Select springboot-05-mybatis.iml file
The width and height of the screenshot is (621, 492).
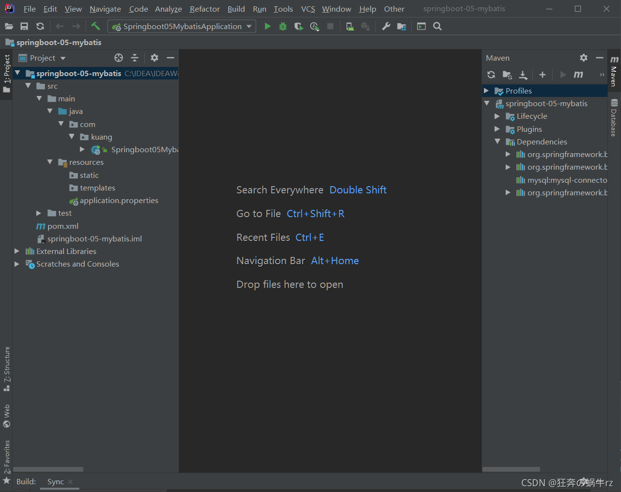tap(90, 238)
